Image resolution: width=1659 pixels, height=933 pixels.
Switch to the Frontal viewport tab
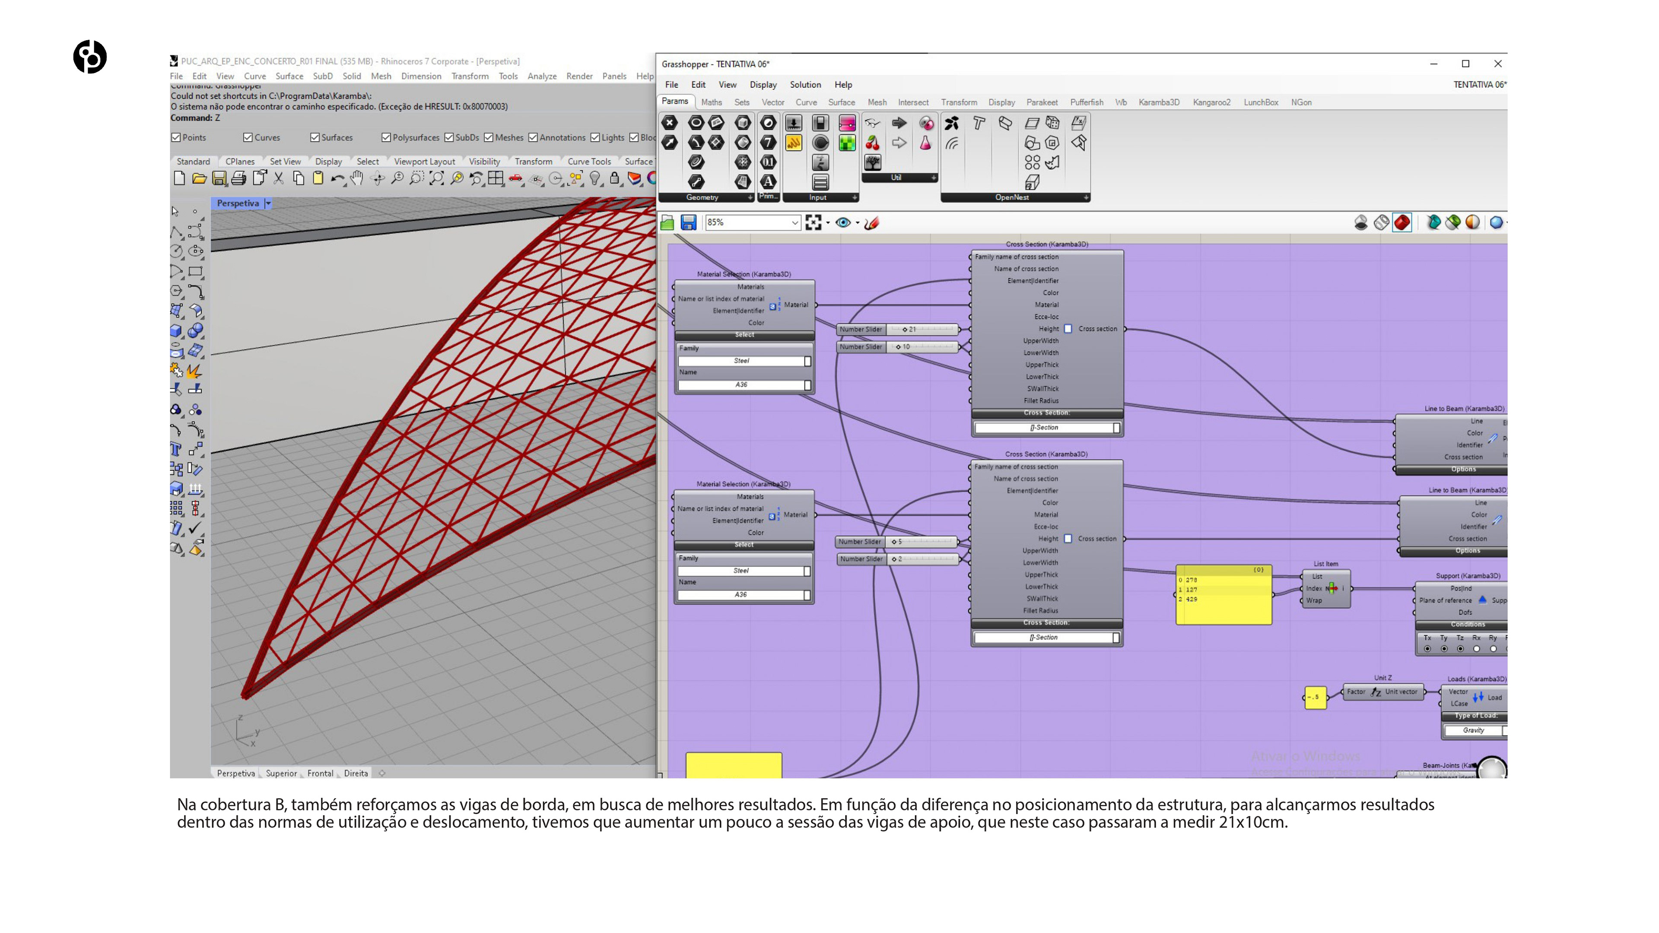(320, 773)
